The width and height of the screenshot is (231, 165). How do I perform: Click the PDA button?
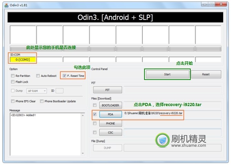tap(110, 114)
